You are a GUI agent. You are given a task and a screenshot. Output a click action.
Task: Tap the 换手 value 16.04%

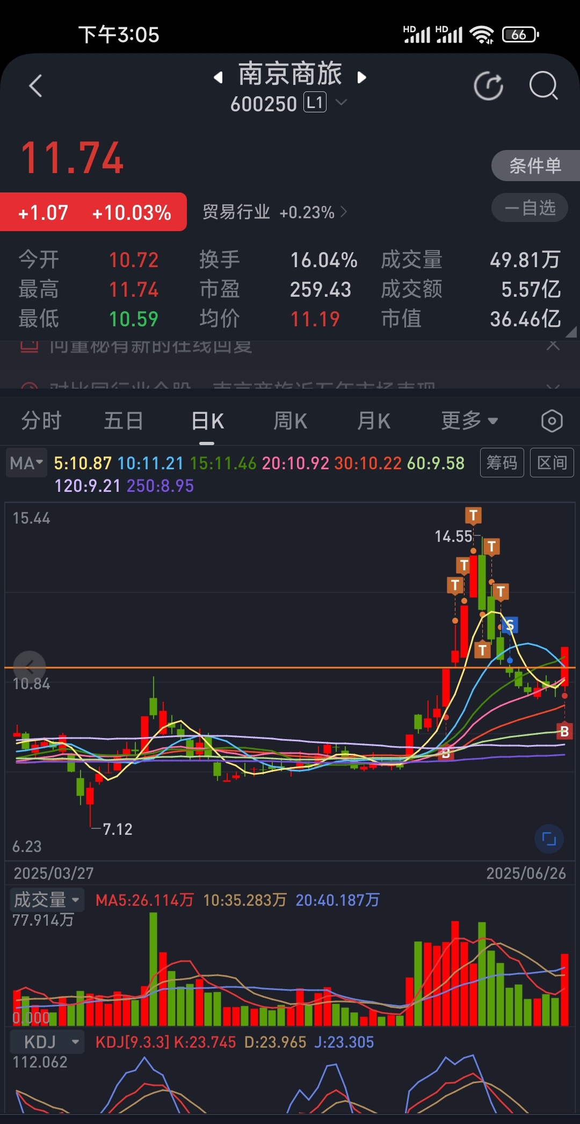click(x=324, y=260)
